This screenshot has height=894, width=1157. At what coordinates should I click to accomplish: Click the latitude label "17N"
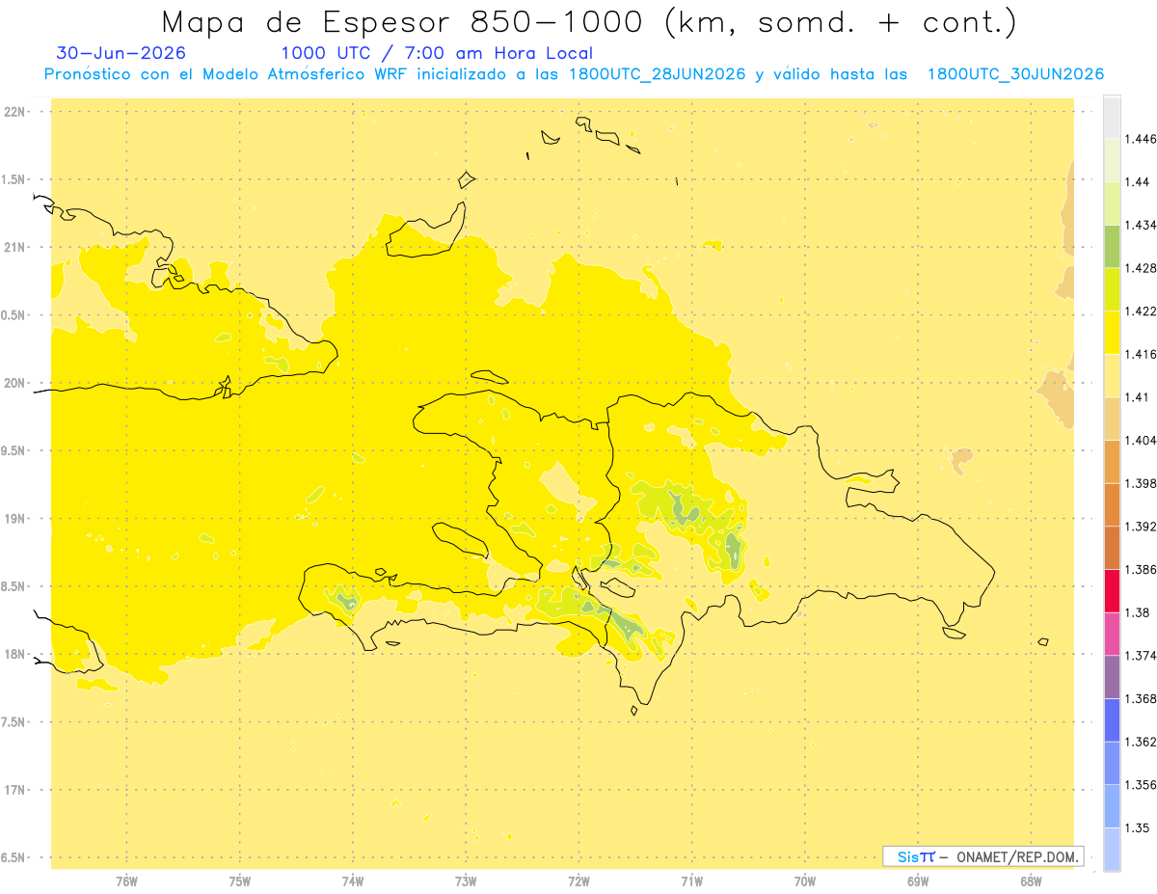(15, 790)
